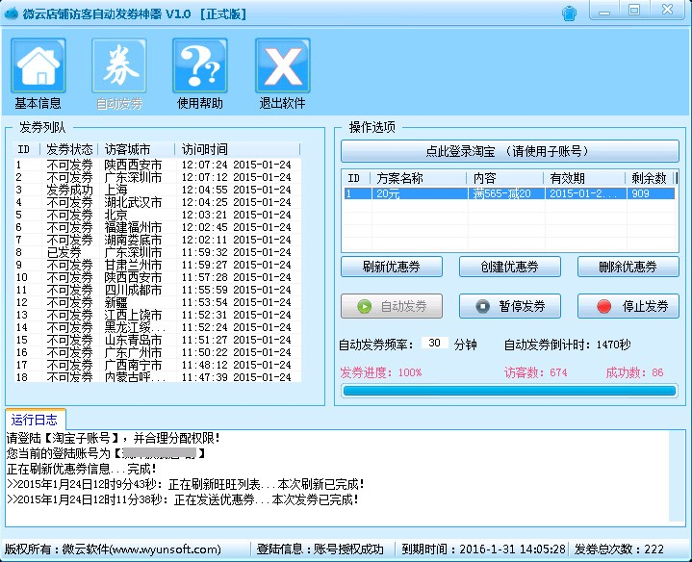Click the 发券进度 progress bar
This screenshot has width=692, height=562.
(x=509, y=391)
